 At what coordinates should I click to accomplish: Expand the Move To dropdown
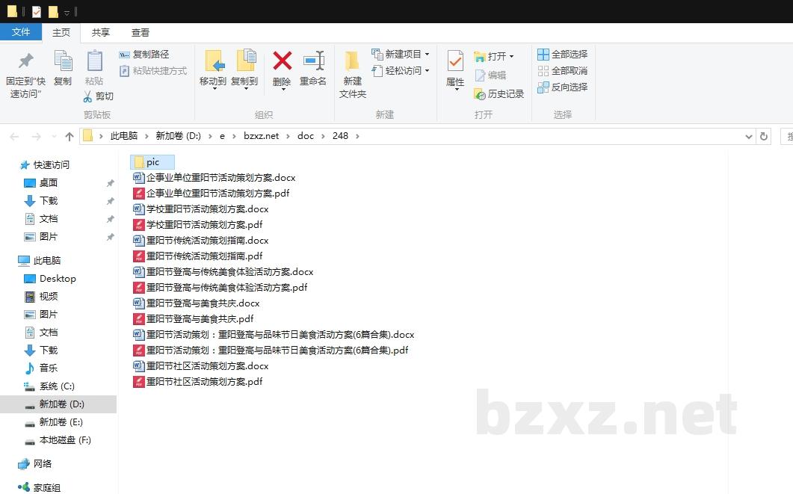point(213,88)
